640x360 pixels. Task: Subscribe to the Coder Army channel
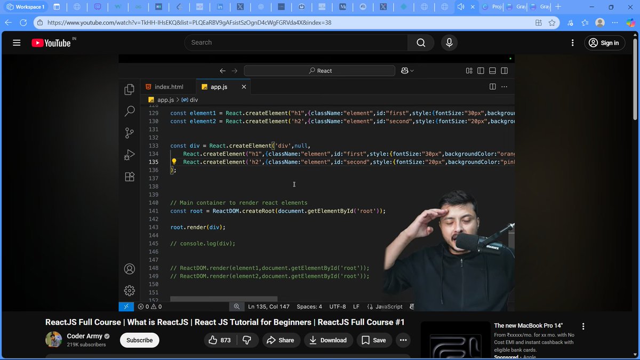139,340
